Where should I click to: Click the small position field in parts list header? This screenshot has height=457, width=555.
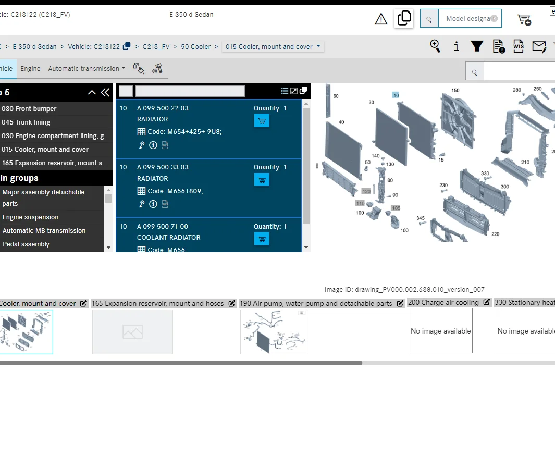tap(126, 91)
